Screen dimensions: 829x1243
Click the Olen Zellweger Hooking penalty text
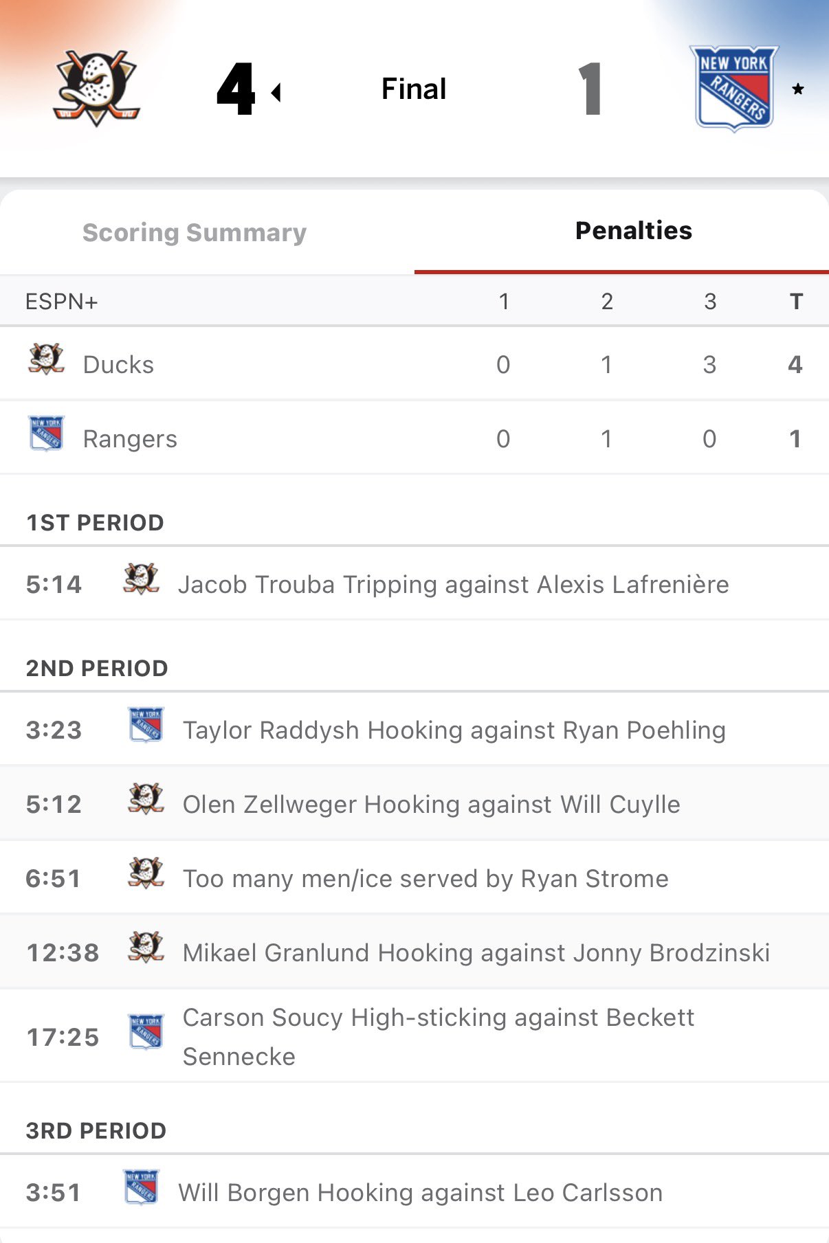(431, 805)
